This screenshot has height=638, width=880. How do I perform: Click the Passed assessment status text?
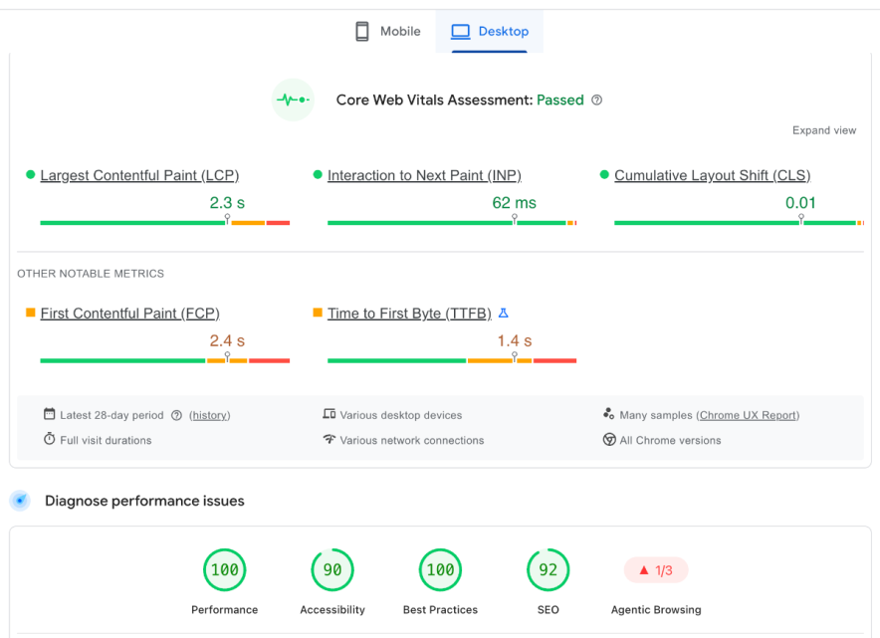click(x=560, y=100)
